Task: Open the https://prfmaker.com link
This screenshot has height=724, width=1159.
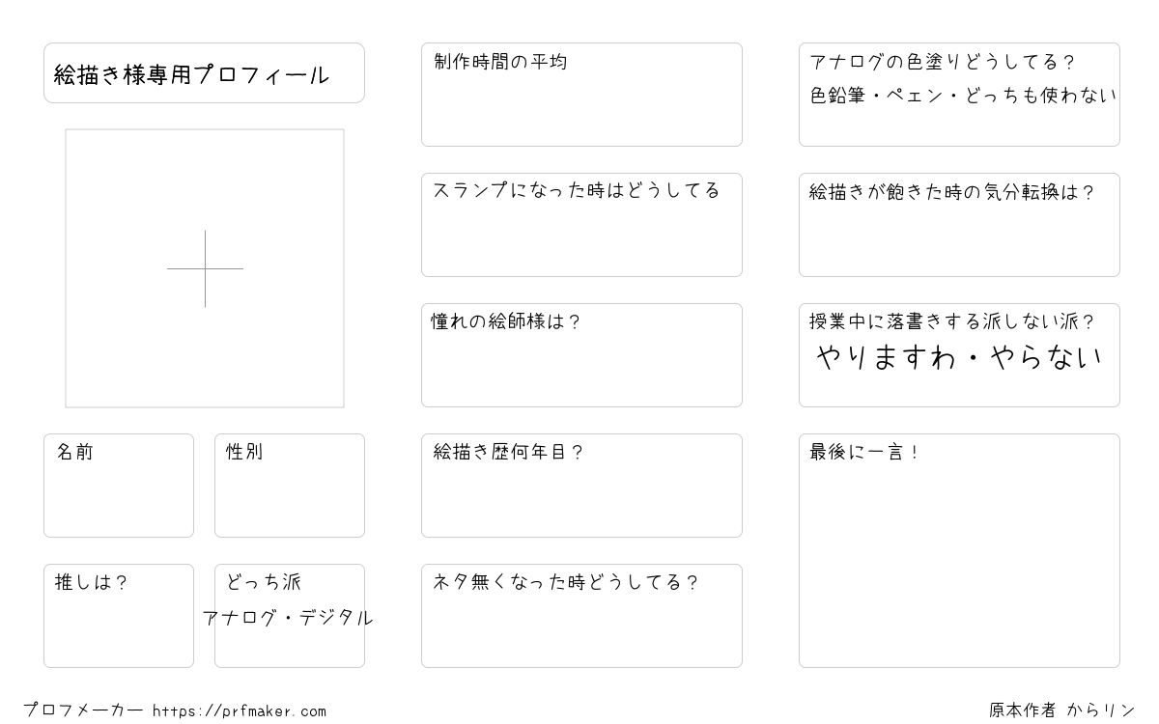Action: coord(240,711)
